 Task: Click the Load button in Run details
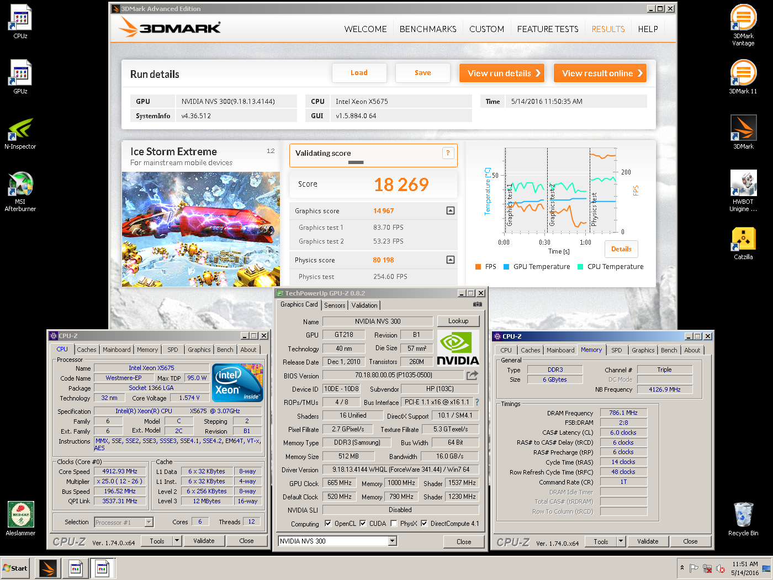click(359, 72)
